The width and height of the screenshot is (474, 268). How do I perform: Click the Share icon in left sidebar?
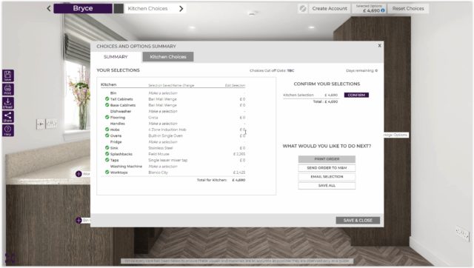pos(8,117)
